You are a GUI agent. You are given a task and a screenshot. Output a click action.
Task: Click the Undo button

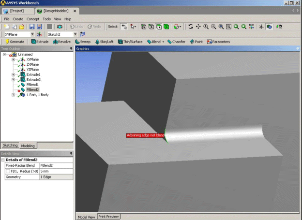76,27
